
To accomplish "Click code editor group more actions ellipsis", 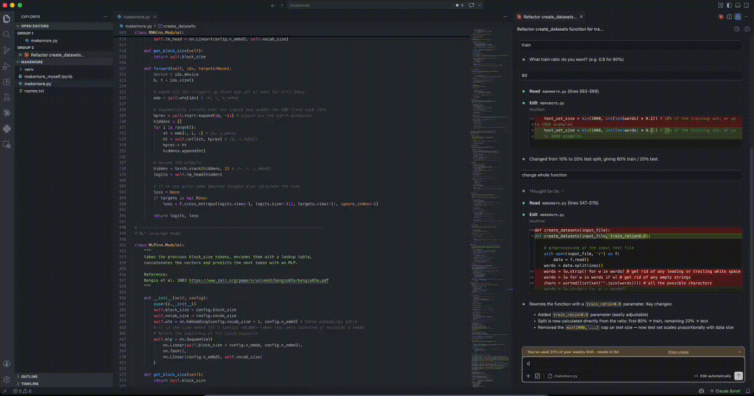I will pos(507,17).
